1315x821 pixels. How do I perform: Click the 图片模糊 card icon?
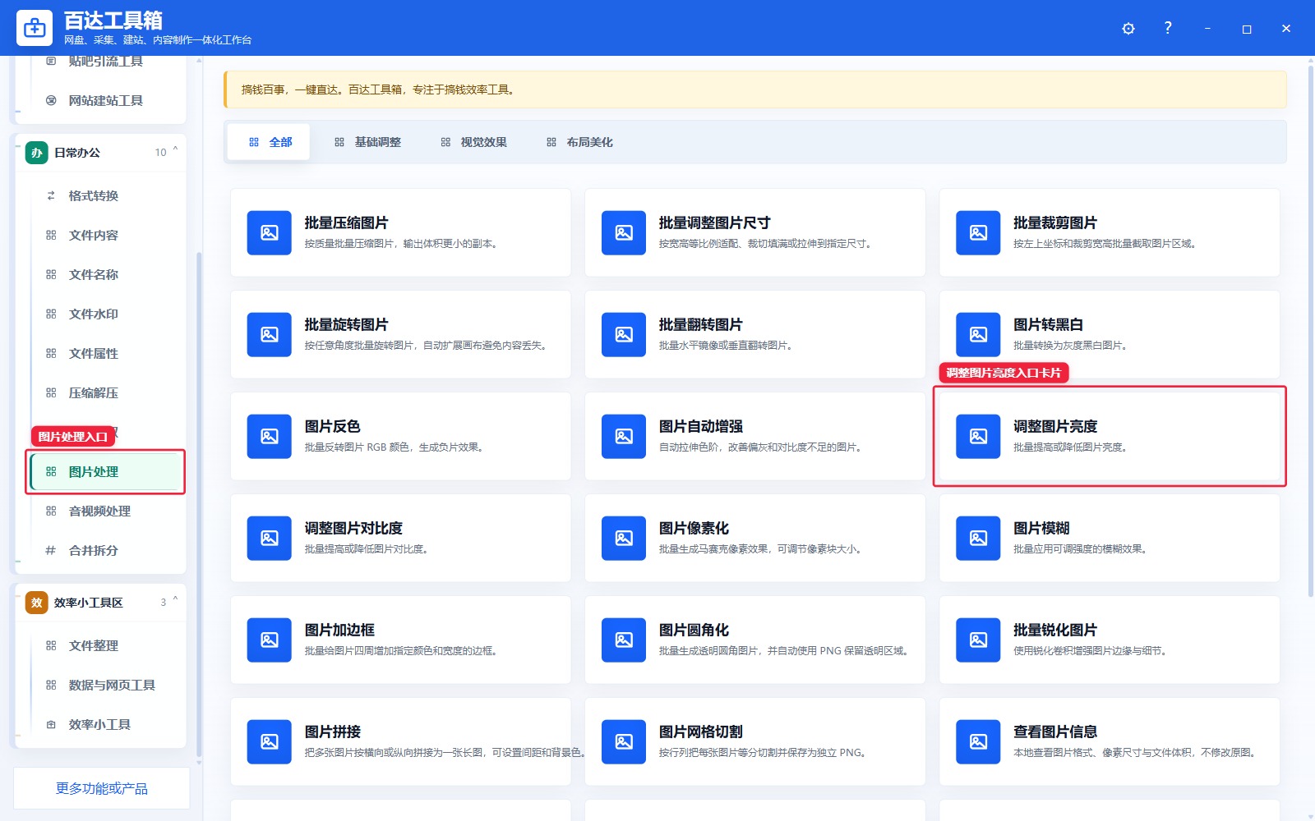click(x=978, y=539)
